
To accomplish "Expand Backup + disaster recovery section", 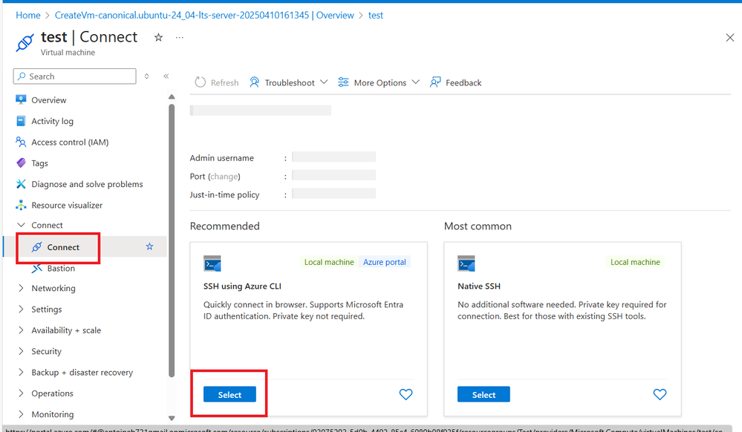I will (x=21, y=373).
